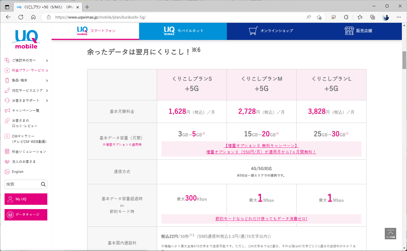Screen dimensions: 407x251
Task: Open 法人のお客さま page
Action: (x=24, y=162)
